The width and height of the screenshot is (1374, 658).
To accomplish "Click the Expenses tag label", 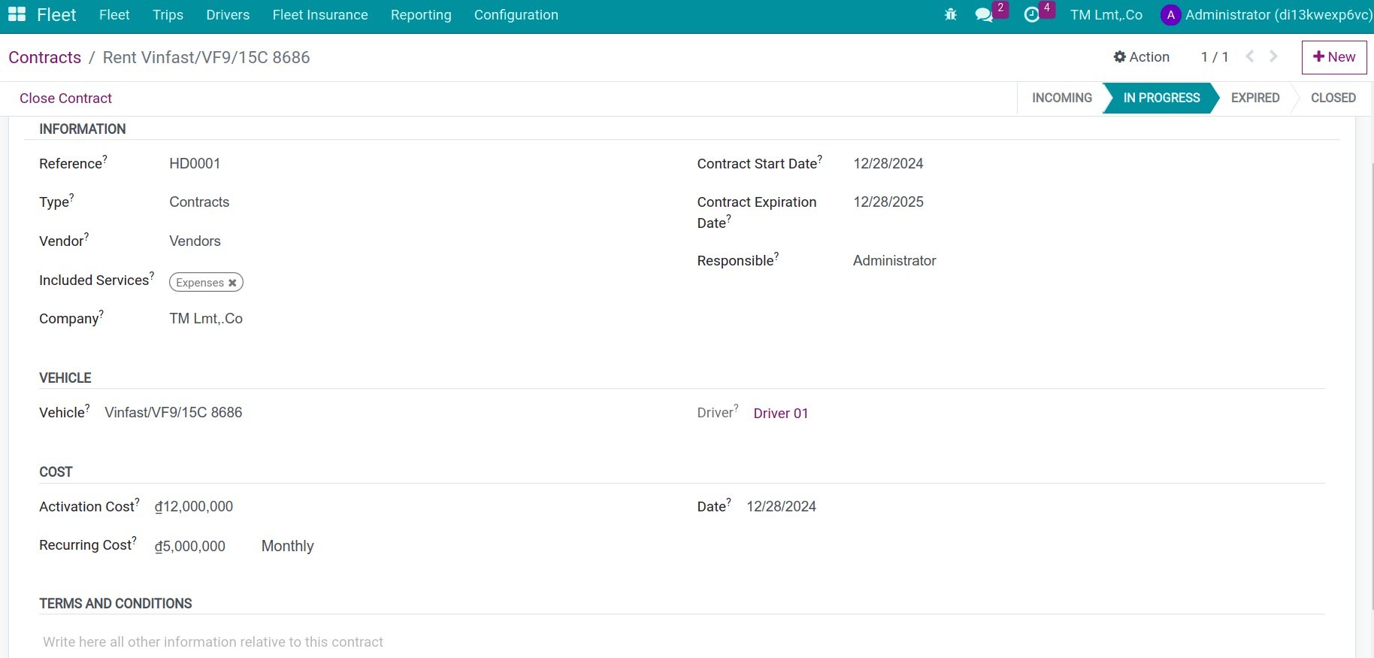I will pos(200,283).
